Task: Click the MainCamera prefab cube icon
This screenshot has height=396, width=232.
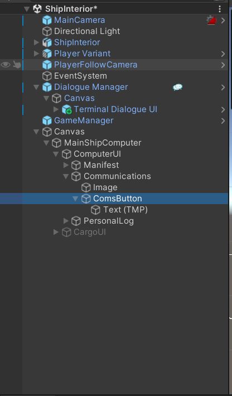Action: click(x=47, y=20)
